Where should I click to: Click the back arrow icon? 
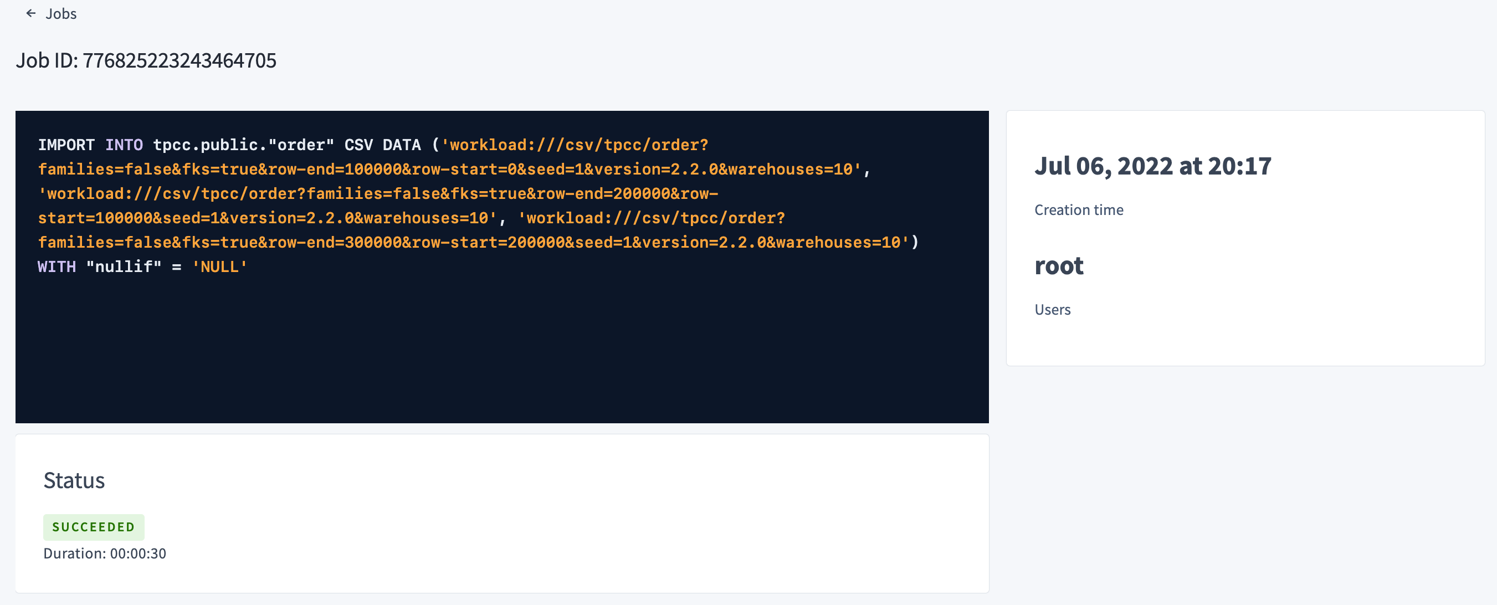[x=30, y=13]
